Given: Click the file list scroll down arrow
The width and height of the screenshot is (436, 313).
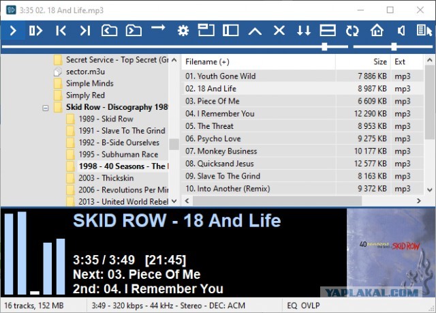Looking at the screenshot, I should coord(430,190).
